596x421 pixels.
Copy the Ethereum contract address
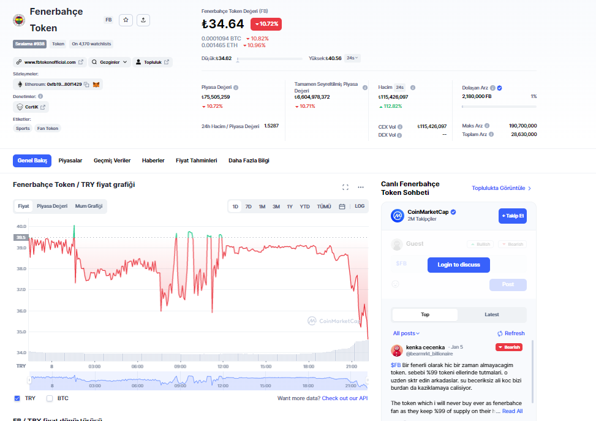click(86, 84)
